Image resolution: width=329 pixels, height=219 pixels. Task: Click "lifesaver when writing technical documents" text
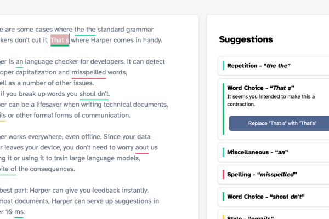102,105
